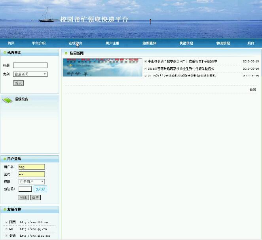This screenshot has height=240, width=262.
Task: Open the 在线留言 navigation item
Action: [76, 43]
